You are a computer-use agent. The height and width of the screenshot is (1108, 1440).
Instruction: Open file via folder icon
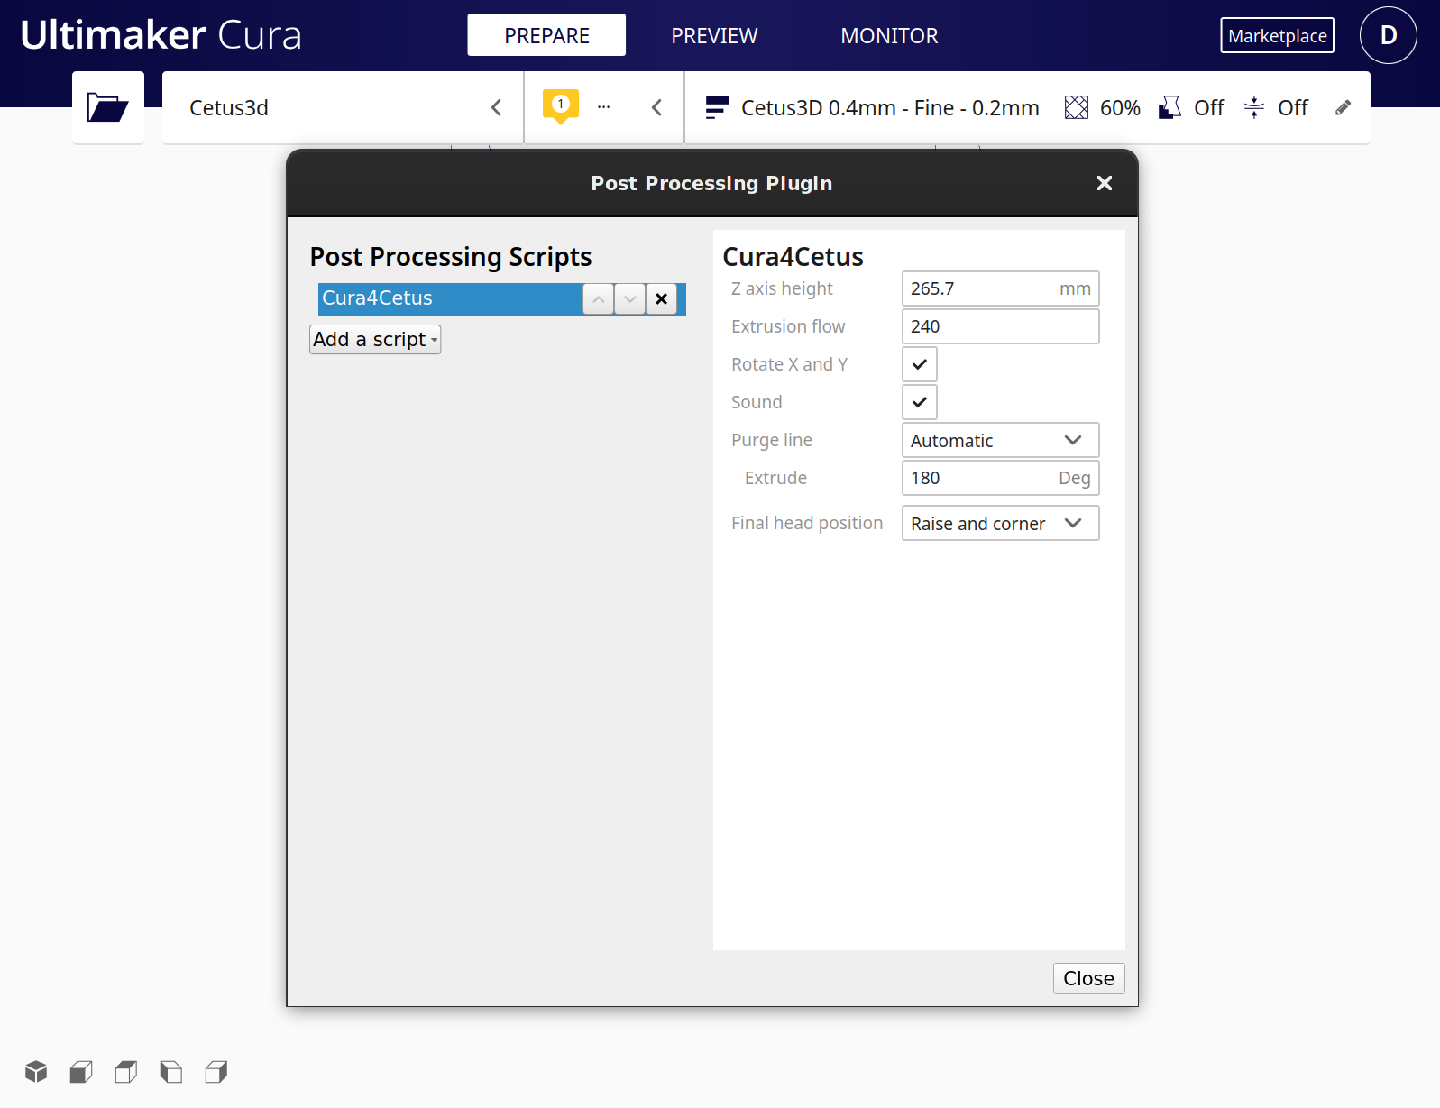point(108,107)
